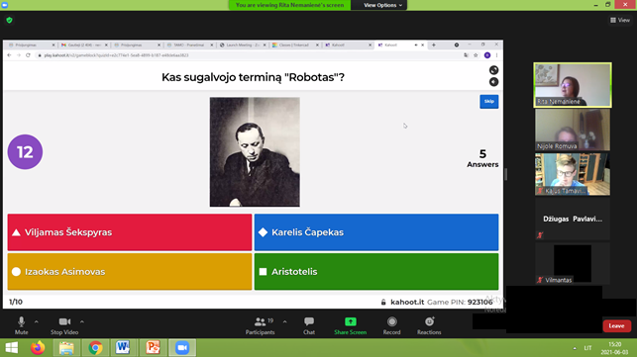
Task: Select answer Izaokas Asimovas
Action: click(x=130, y=271)
